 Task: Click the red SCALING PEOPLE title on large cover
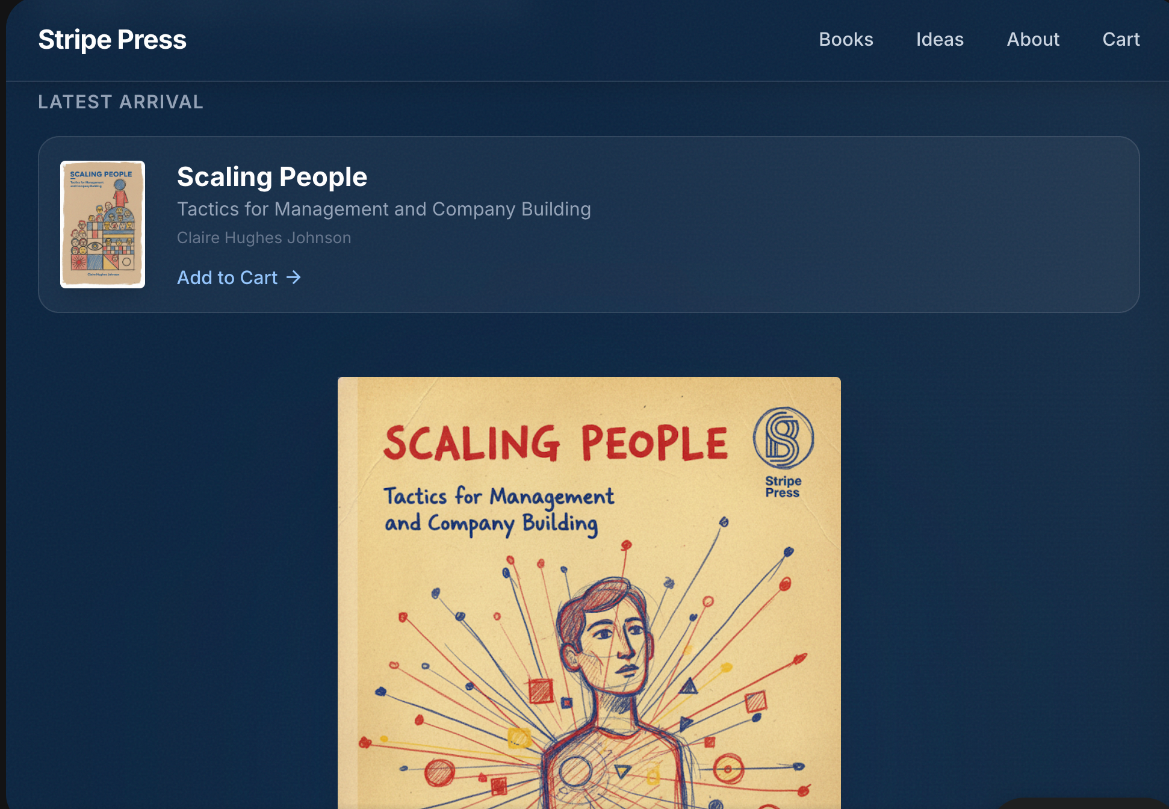556,442
